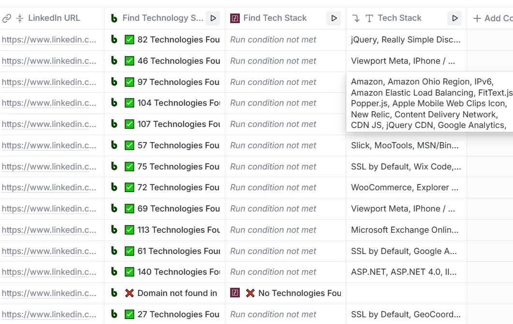Open the Find Tech Stack column header

coord(285,18)
